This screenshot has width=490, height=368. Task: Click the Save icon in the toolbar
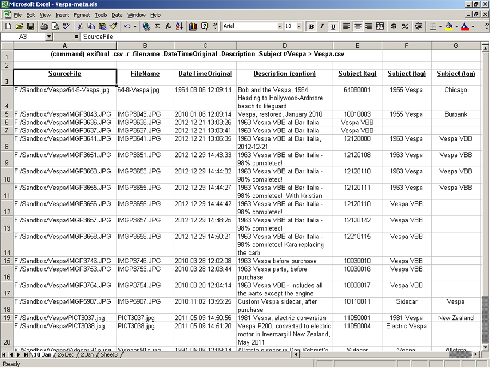pyautogui.click(x=30, y=26)
